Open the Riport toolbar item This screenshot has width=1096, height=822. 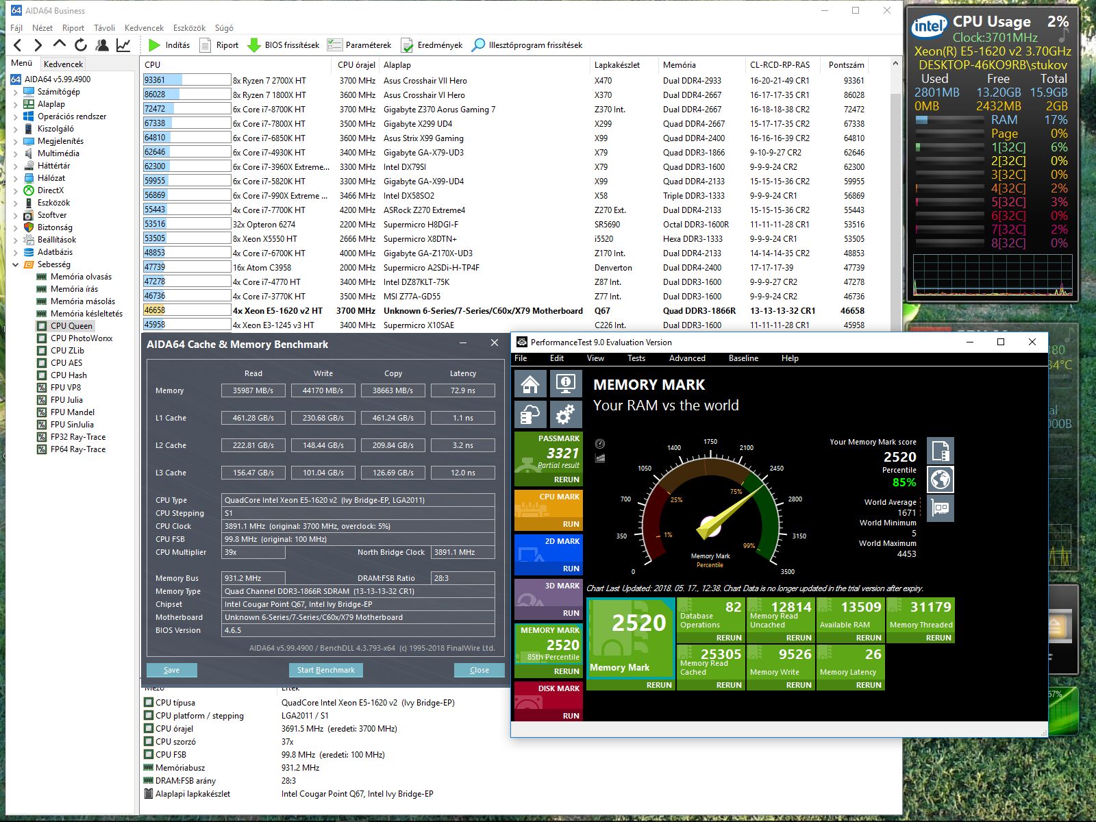(x=219, y=45)
